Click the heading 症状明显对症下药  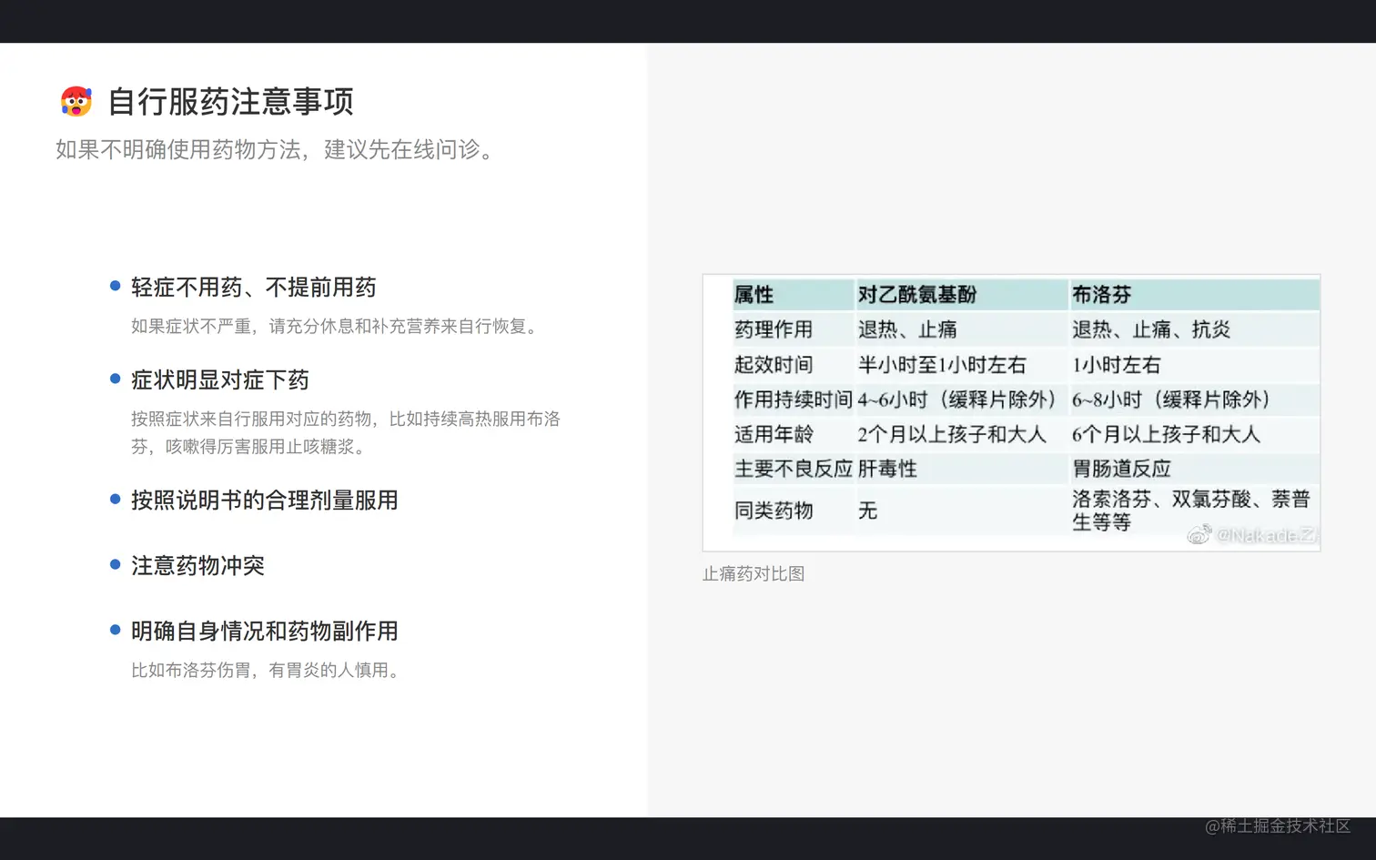(x=220, y=380)
